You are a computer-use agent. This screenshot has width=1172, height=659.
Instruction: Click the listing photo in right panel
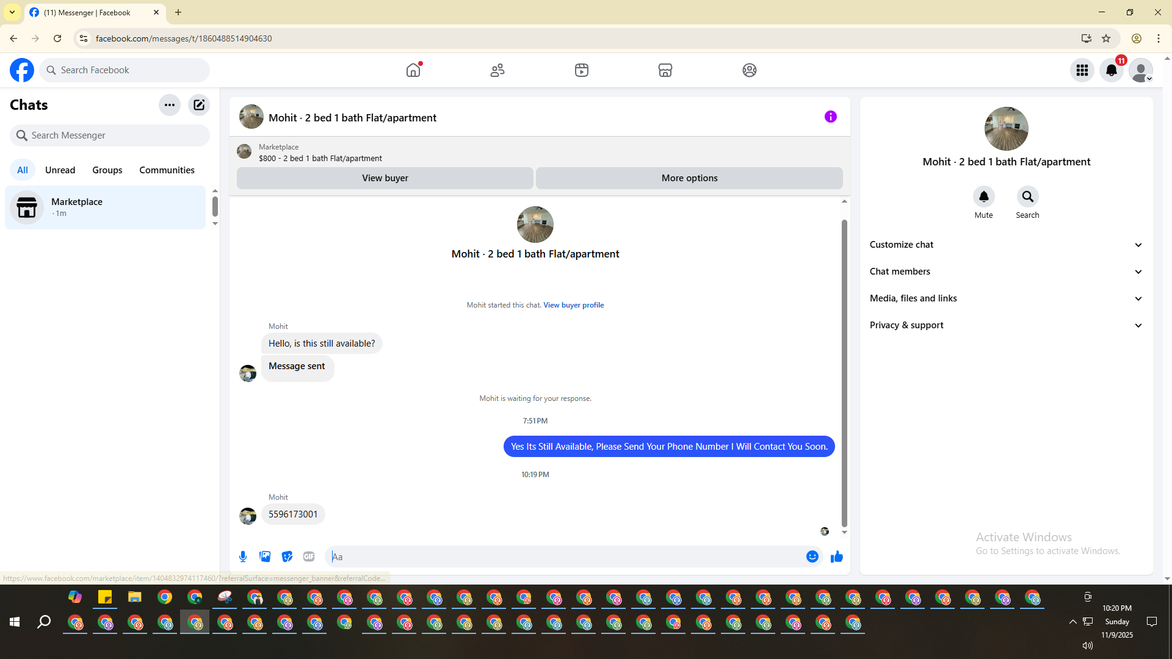pyautogui.click(x=1007, y=129)
